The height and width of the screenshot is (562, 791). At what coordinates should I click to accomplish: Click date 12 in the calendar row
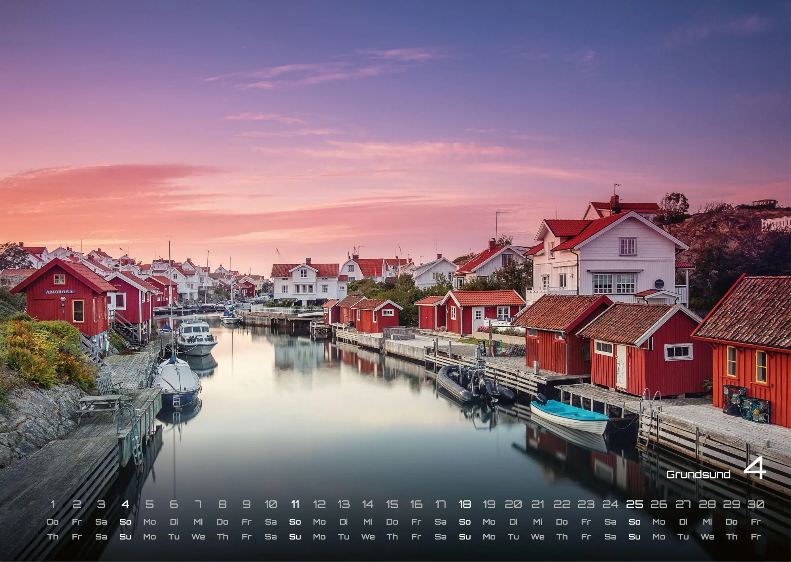coord(319,504)
